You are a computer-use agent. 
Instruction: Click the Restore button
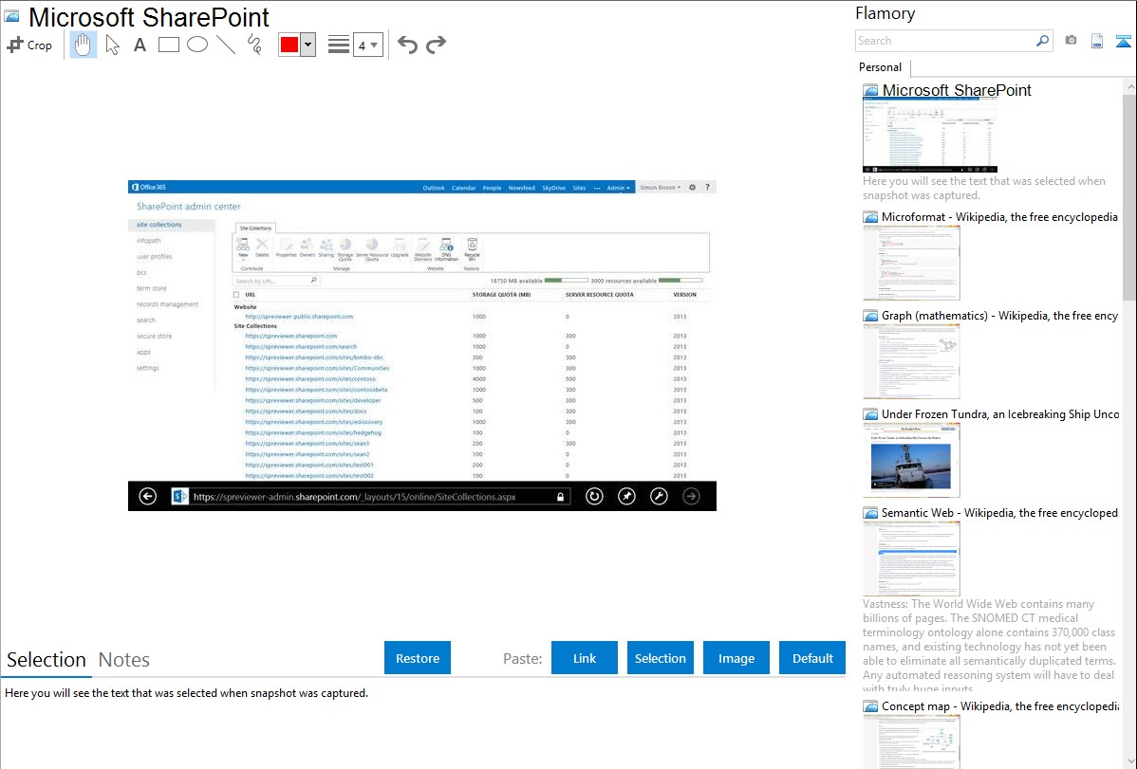(x=418, y=658)
